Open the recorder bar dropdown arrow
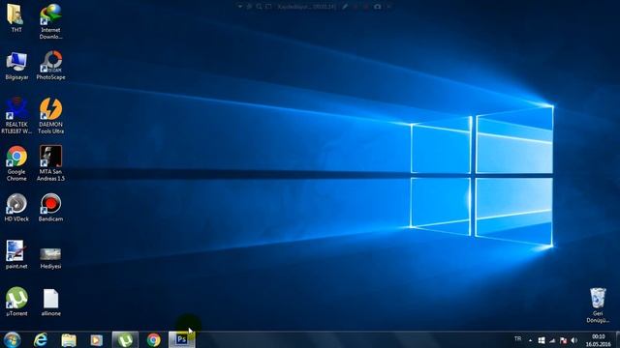The image size is (620, 348). coord(240,7)
